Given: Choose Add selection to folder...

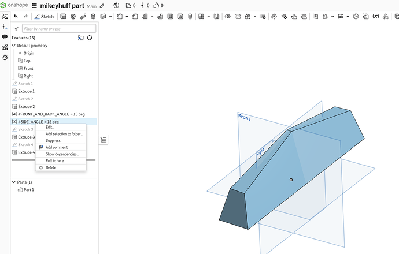Looking at the screenshot, I should tap(61, 133).
